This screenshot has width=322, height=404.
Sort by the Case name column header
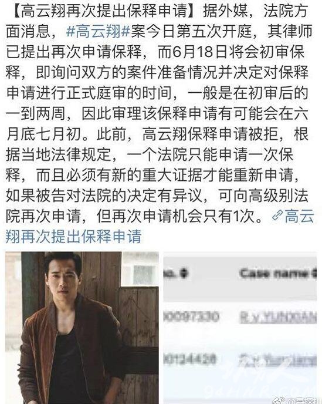(x=274, y=273)
